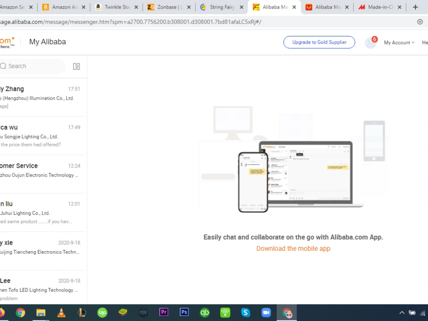
Task: Click Download the mobile app link
Action: click(293, 248)
